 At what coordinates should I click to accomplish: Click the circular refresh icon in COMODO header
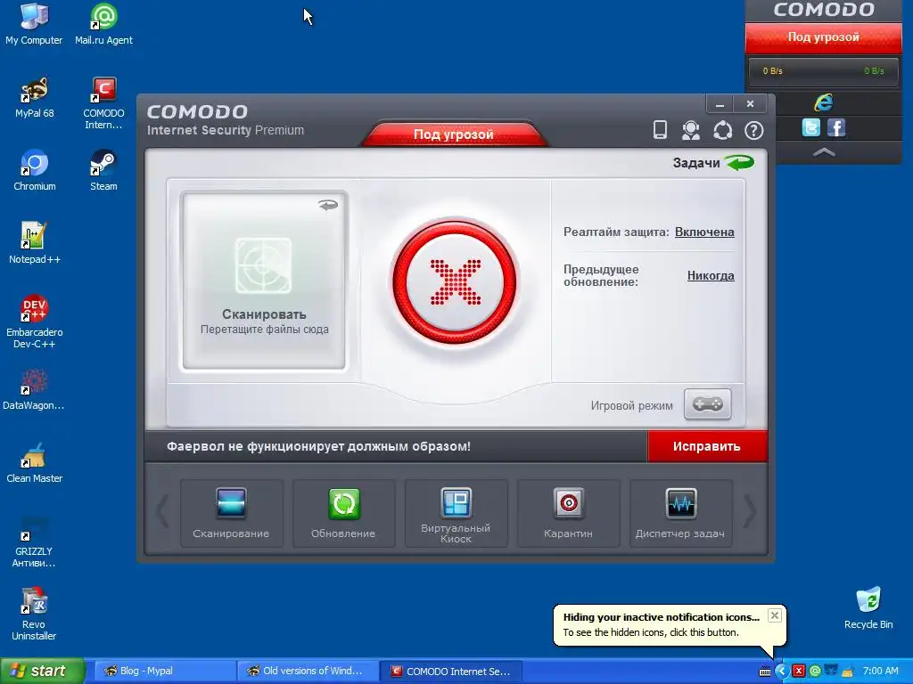click(722, 130)
